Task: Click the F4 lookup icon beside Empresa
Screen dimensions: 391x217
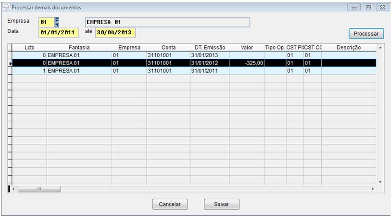Action: [x=57, y=23]
